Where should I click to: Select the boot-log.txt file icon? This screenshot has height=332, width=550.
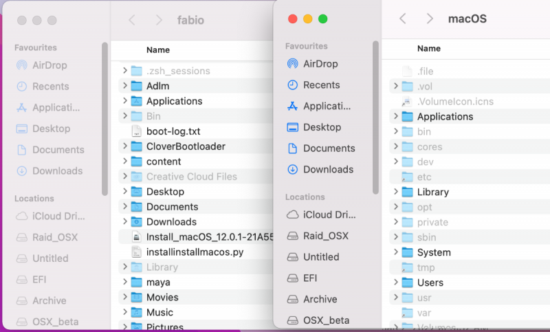pos(136,131)
